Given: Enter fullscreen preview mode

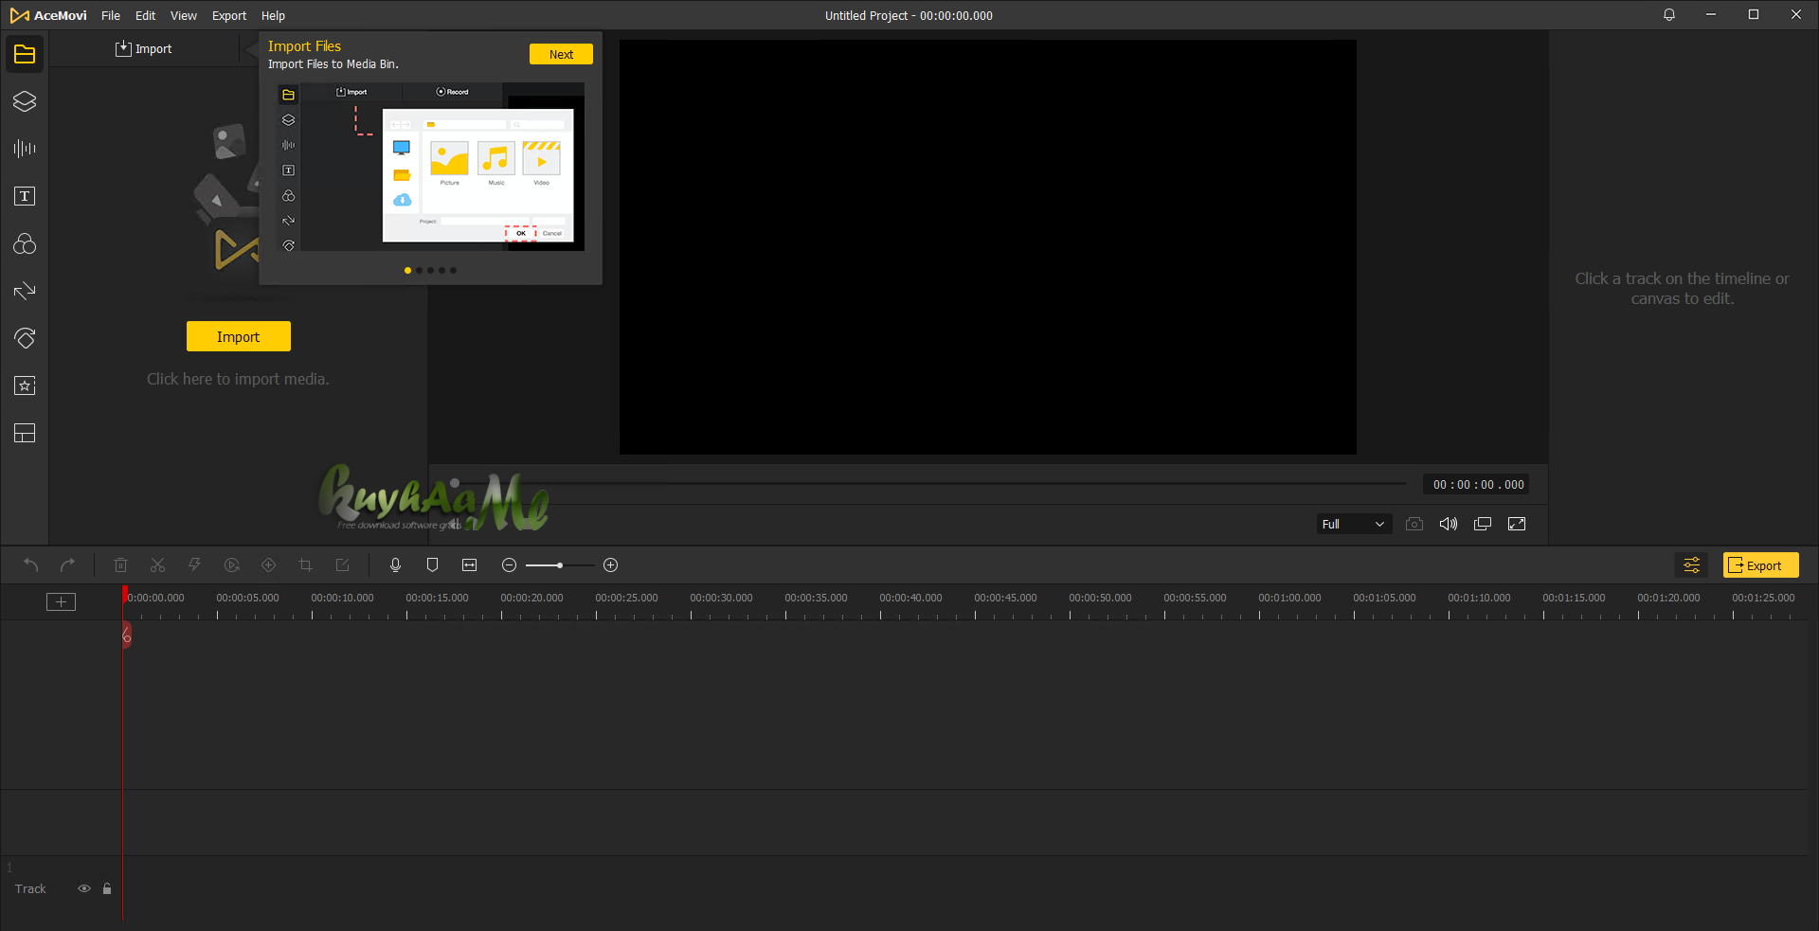Looking at the screenshot, I should click(x=1517, y=524).
